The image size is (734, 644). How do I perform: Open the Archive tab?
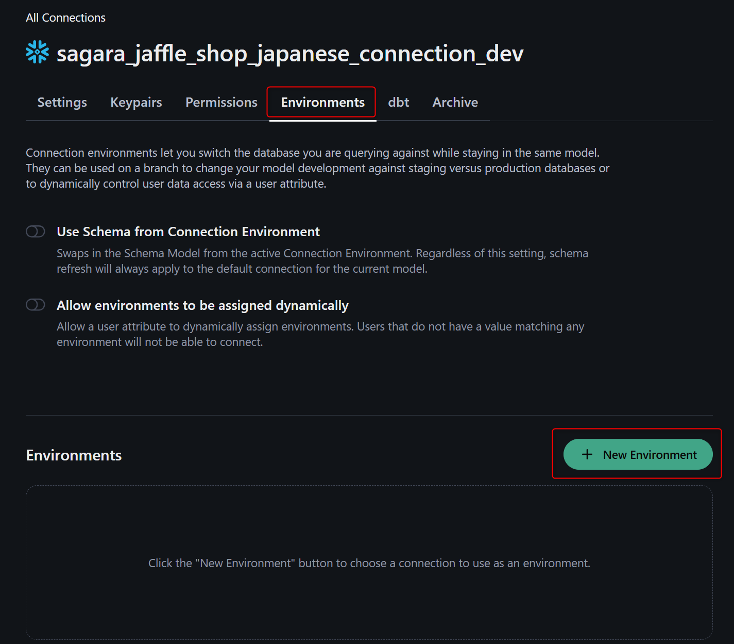pyautogui.click(x=455, y=102)
